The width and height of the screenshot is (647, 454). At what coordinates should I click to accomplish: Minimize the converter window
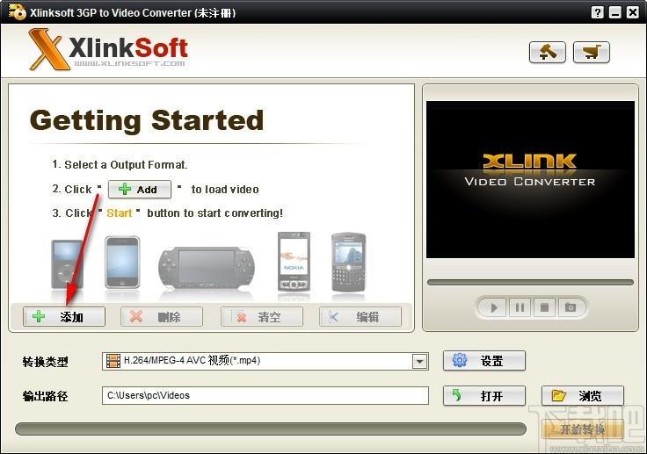pyautogui.click(x=614, y=12)
